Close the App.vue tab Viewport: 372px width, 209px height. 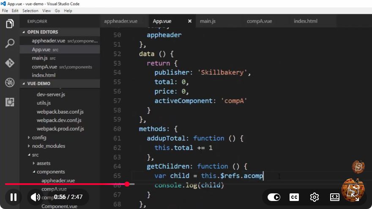(189, 21)
